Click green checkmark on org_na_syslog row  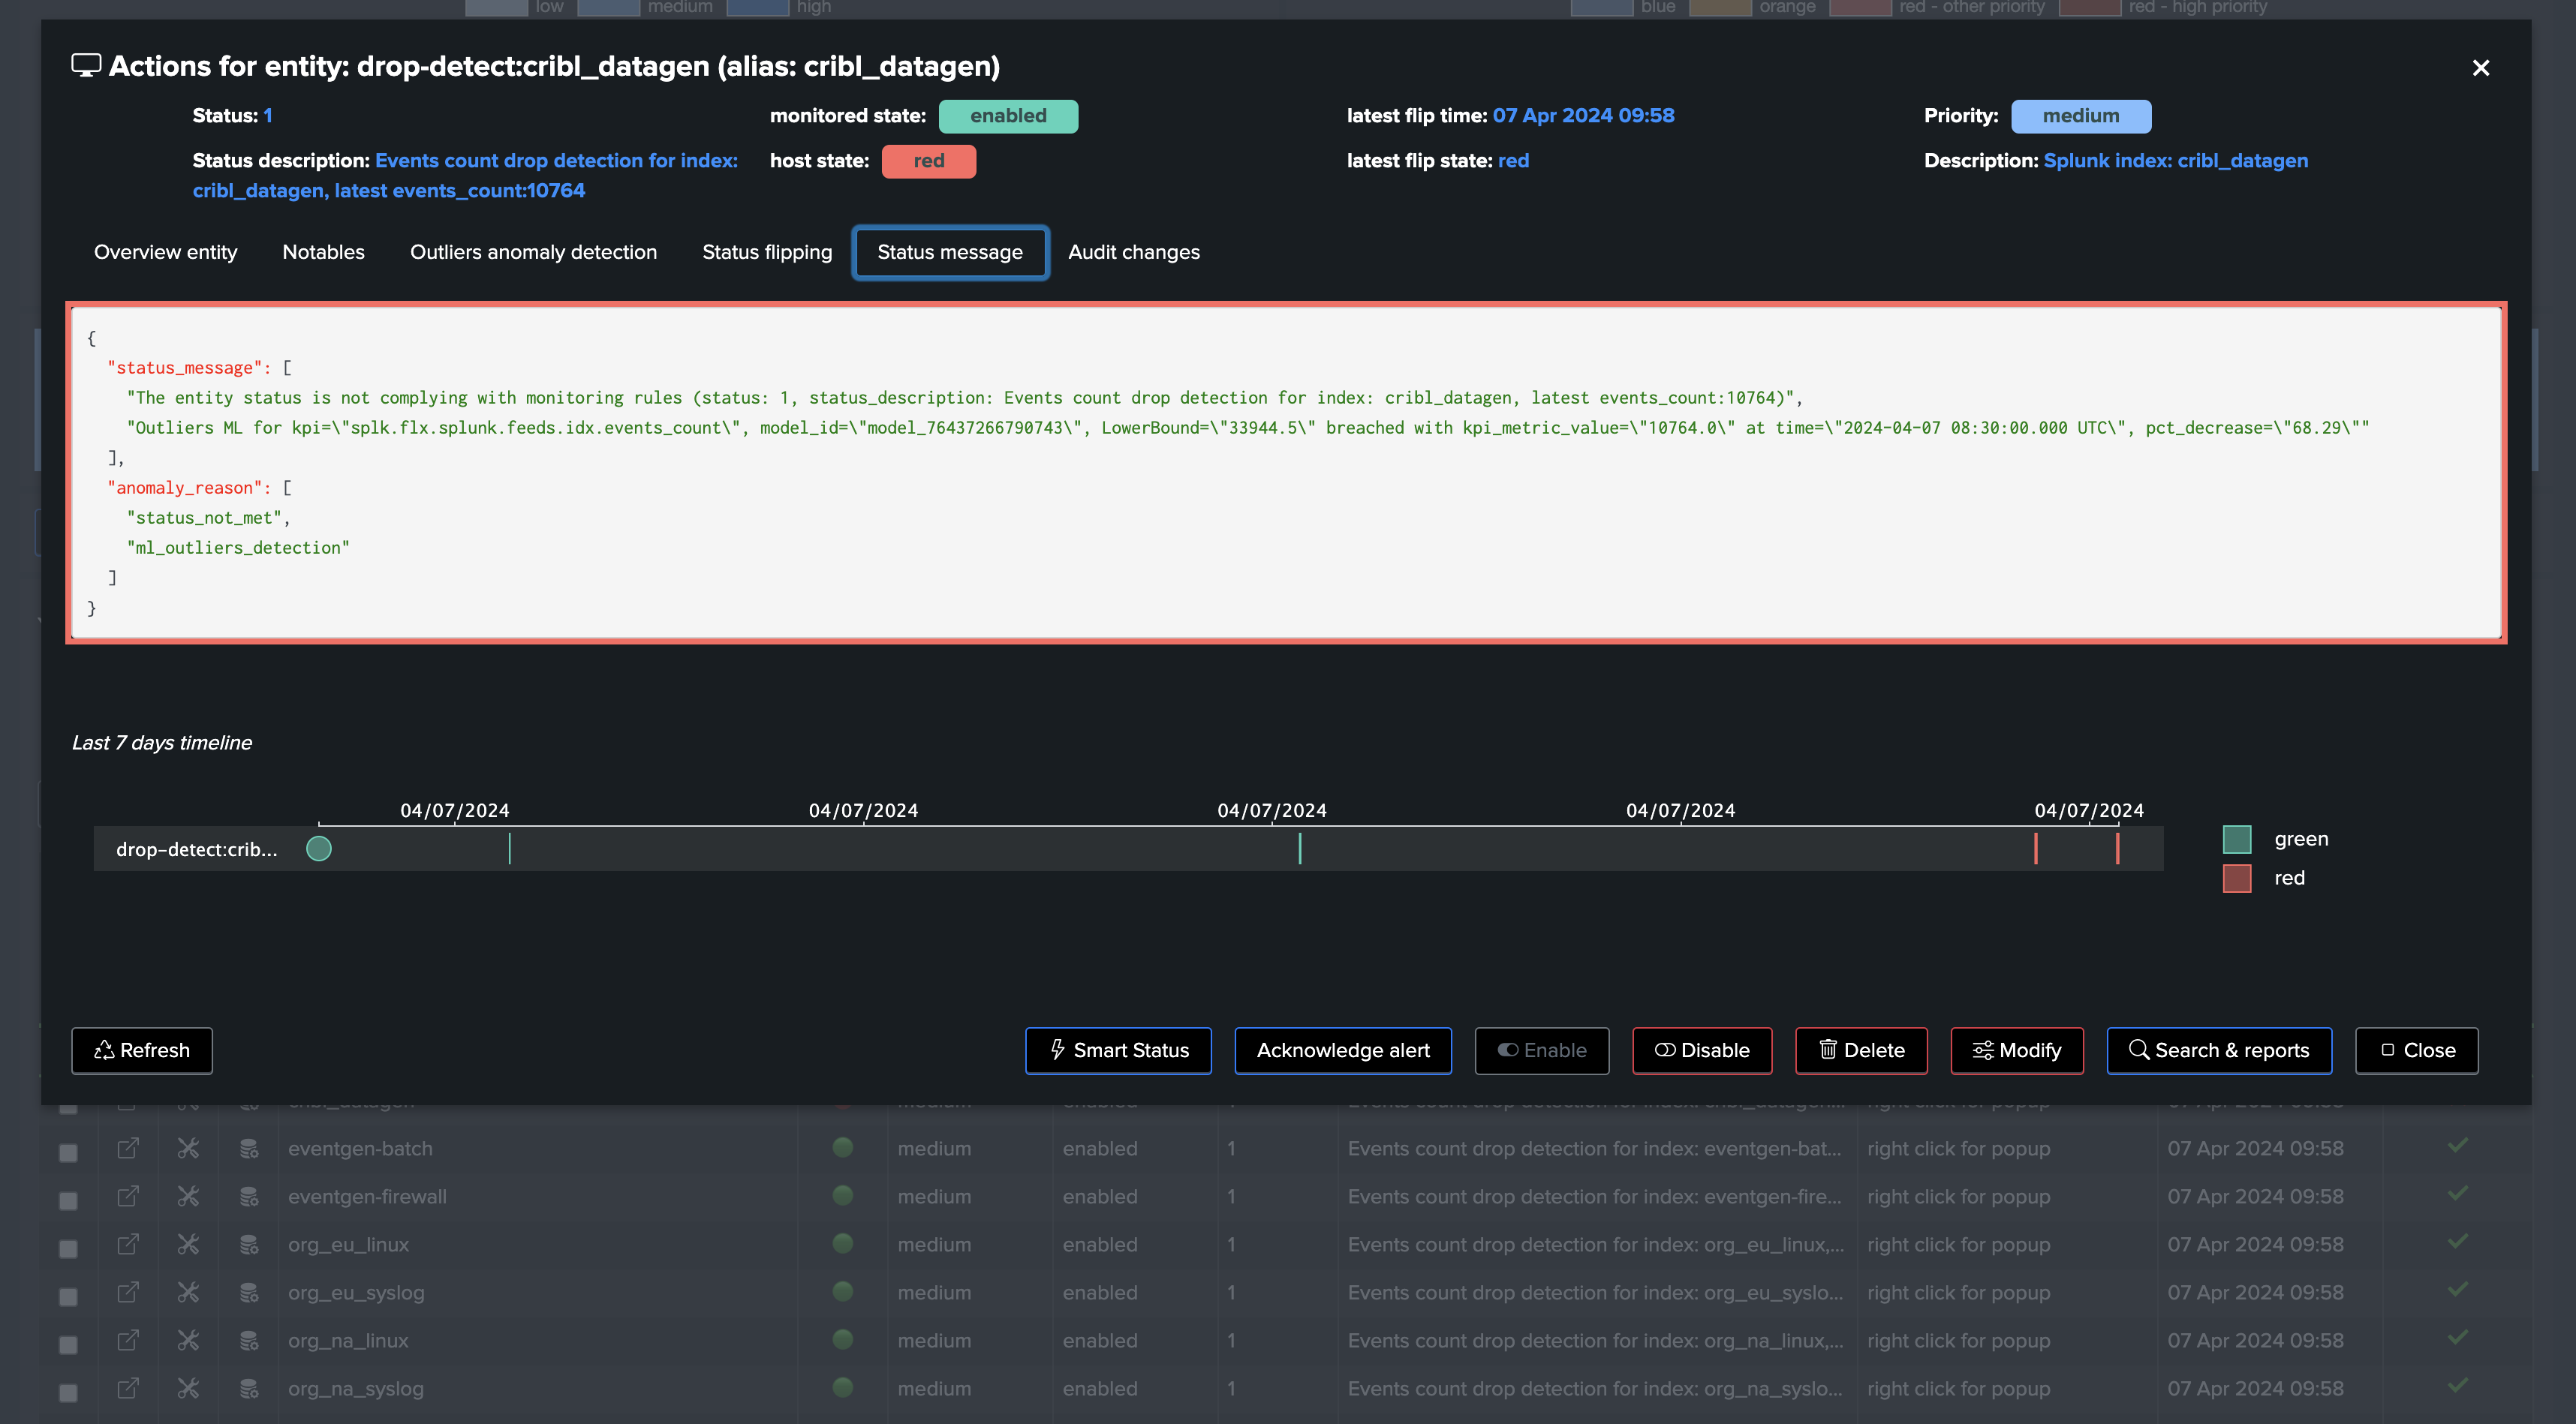[x=2458, y=1385]
